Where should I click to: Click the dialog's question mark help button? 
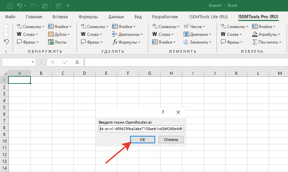pyautogui.click(x=163, y=112)
